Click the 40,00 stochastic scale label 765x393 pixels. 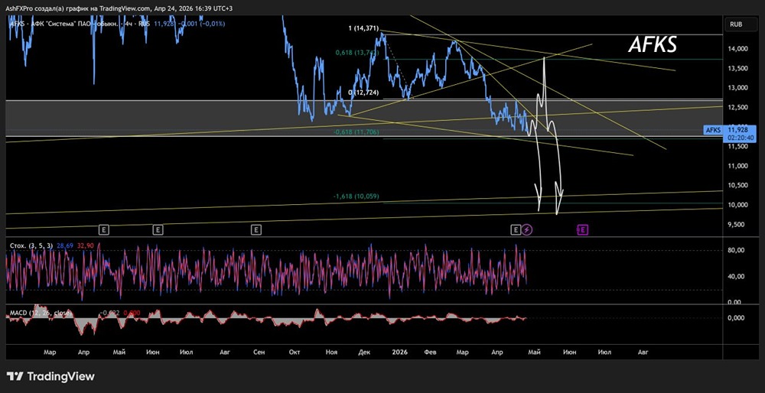(x=735, y=277)
